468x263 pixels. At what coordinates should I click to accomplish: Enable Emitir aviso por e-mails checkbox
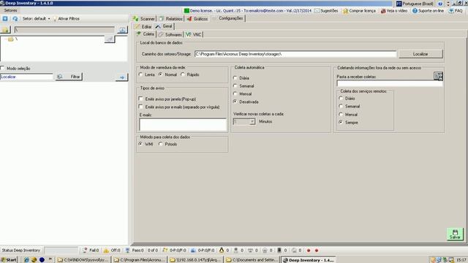(140, 107)
